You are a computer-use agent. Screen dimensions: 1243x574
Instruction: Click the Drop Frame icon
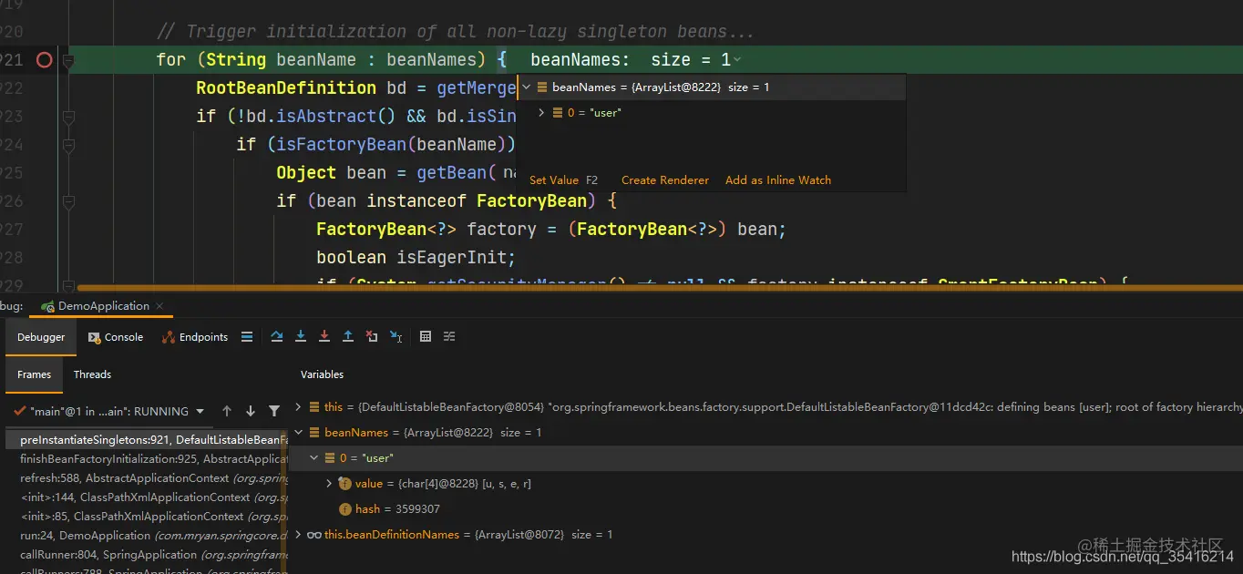coord(372,337)
